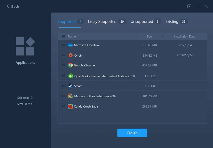Check the Microsoft Office Enterprise 2007 checkbox
Viewport: 213px width, 148px height.
pos(63,96)
